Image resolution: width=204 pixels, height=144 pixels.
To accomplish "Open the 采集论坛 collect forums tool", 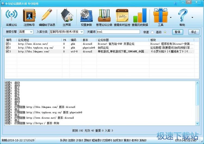I will click(x=11, y=17).
